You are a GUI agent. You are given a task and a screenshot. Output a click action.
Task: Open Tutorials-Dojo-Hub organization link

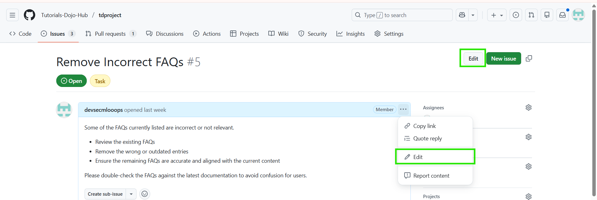[64, 15]
